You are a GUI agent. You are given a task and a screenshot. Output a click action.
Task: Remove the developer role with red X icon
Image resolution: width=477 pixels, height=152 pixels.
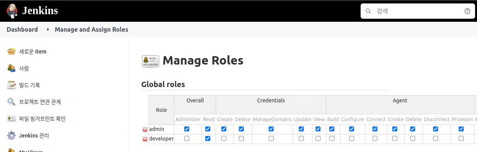click(145, 139)
